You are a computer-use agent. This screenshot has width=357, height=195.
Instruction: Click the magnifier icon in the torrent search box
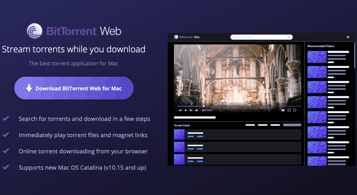click(x=289, y=37)
